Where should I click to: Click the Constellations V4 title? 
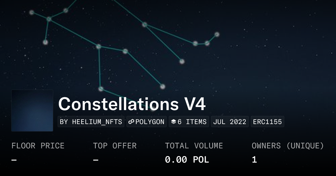132,104
